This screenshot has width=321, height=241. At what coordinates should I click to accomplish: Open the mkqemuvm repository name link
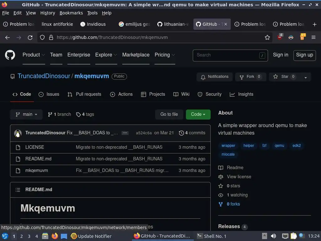[x=92, y=76]
